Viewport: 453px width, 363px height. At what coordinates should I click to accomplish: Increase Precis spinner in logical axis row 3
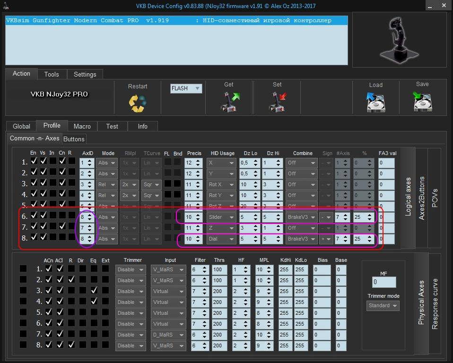coord(198,182)
